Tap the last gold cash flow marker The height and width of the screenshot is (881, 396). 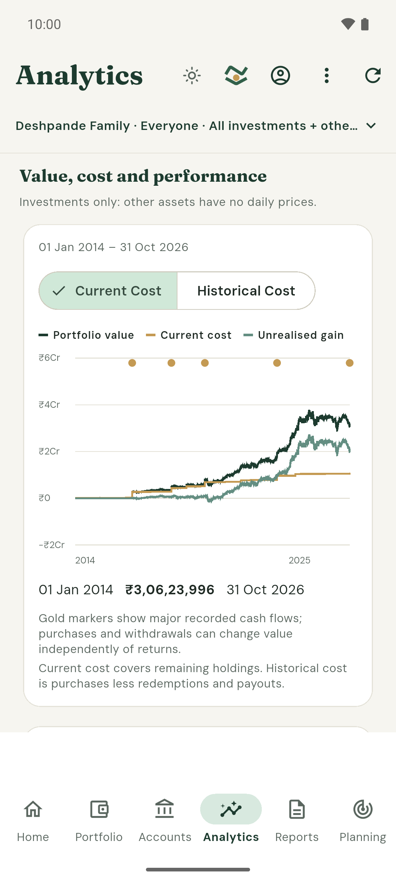coord(350,363)
